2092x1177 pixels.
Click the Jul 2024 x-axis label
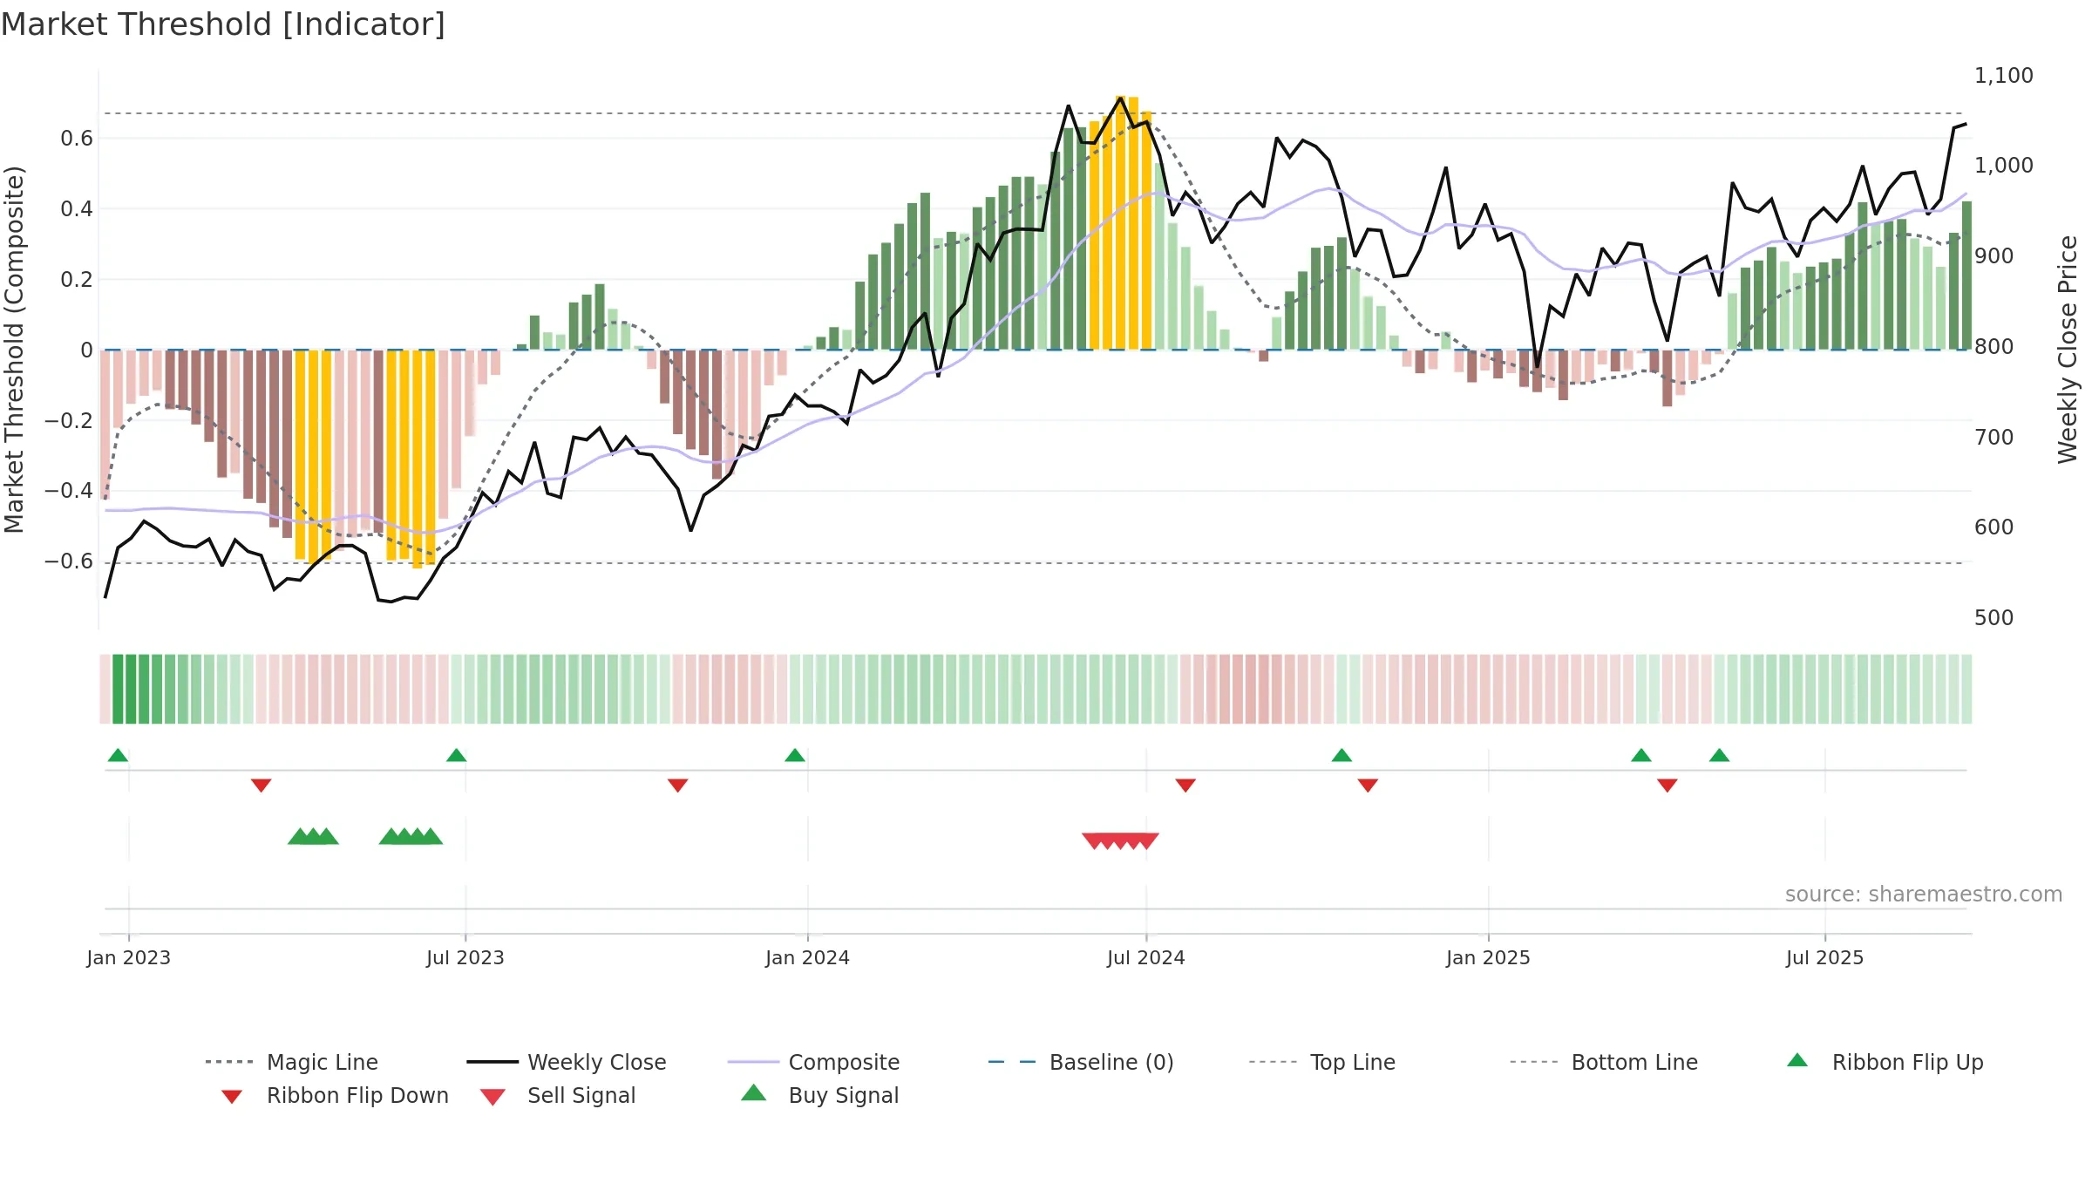click(1145, 957)
